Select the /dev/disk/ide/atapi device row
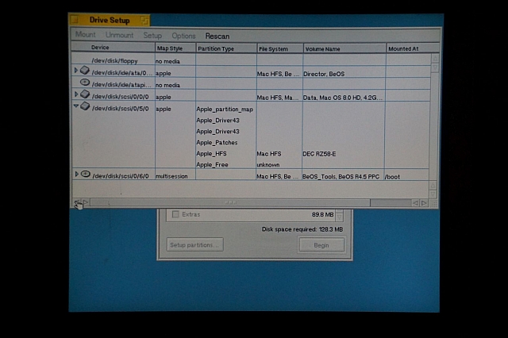Screen dimensions: 508x338 [x=251, y=84]
